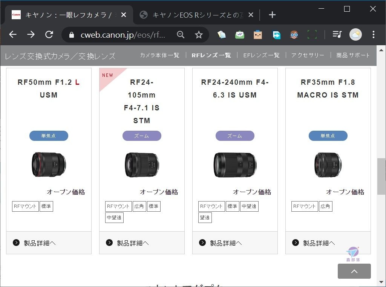Select the Canon 一眼レフカメラ tab

69,15
